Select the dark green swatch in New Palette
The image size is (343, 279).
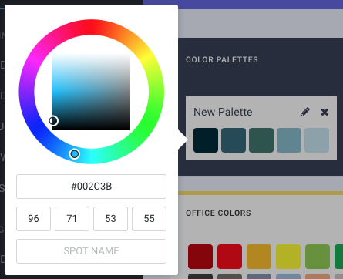261,140
